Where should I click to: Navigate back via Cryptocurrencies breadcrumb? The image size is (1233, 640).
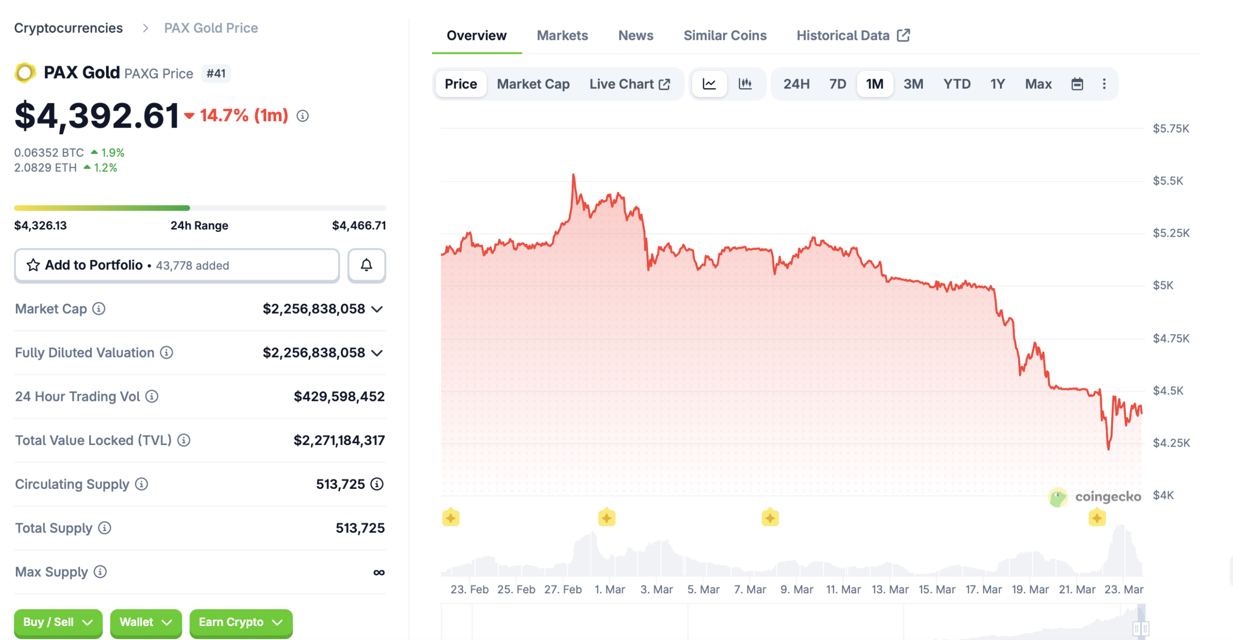[x=68, y=27]
